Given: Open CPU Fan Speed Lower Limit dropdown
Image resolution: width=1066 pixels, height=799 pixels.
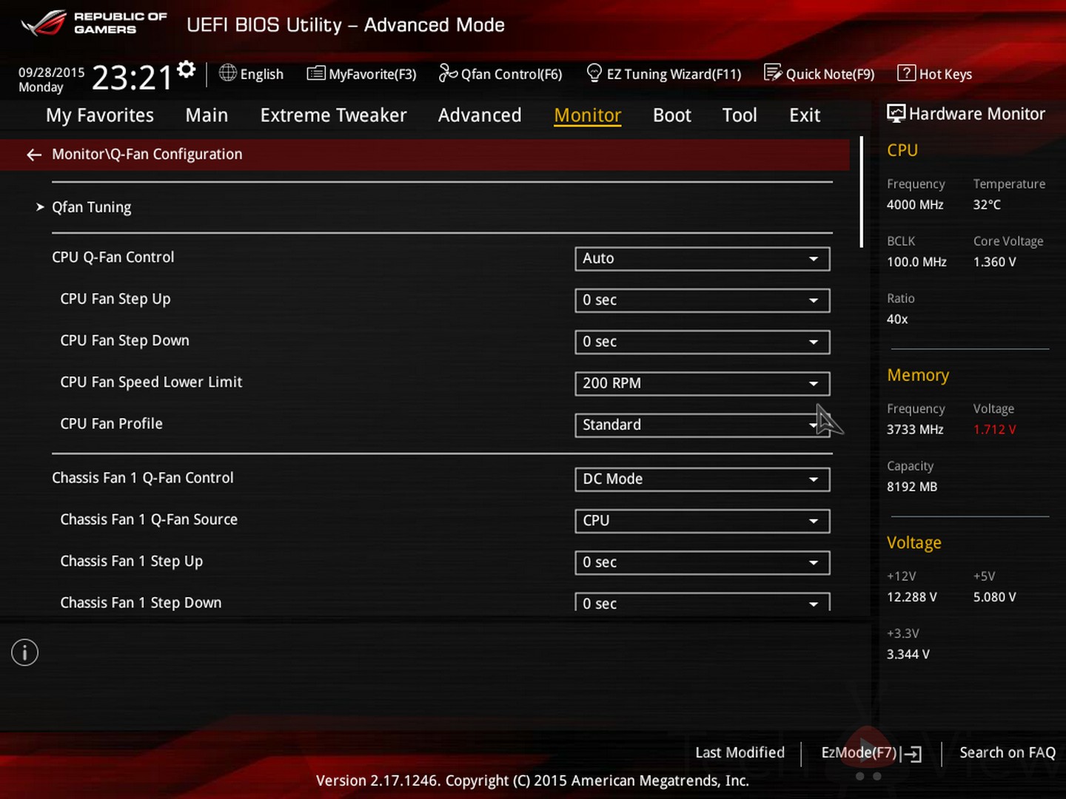Looking at the screenshot, I should pos(702,383).
